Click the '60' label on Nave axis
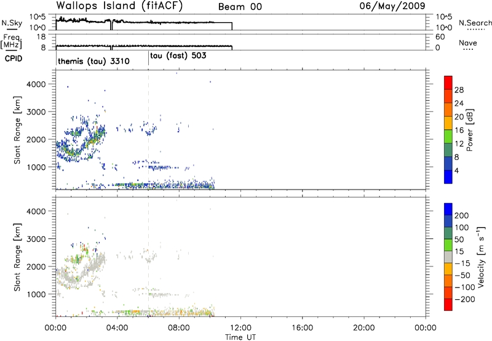The width and height of the screenshot is (492, 341). pyautogui.click(x=440, y=37)
